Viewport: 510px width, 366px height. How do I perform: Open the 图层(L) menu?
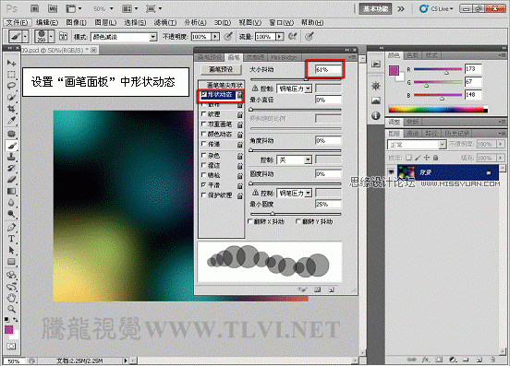105,22
